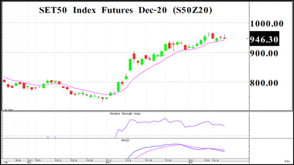Click the Sep month label on axis
This screenshot has height=165, width=294.
coord(6,163)
